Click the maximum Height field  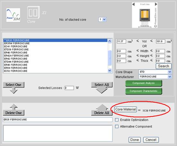click(x=160, y=56)
